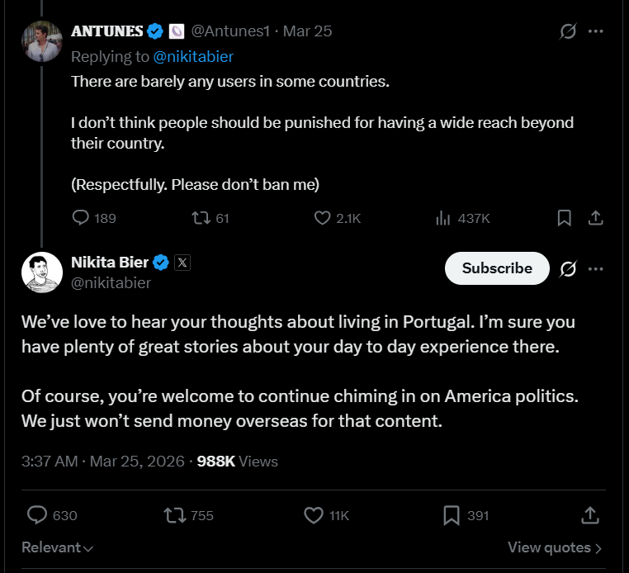Image resolution: width=629 pixels, height=573 pixels.
Task: Reply to Nikita Bier's post
Action: point(37,515)
